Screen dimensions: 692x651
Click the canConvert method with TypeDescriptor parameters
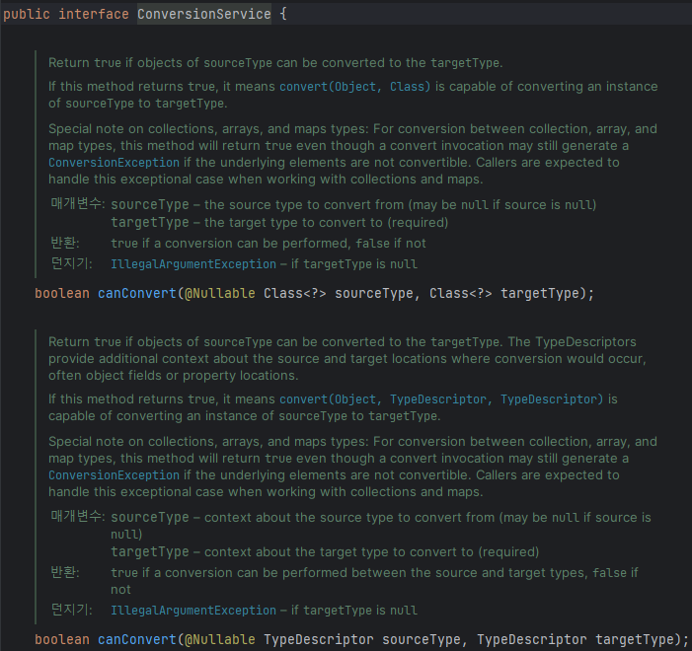137,639
